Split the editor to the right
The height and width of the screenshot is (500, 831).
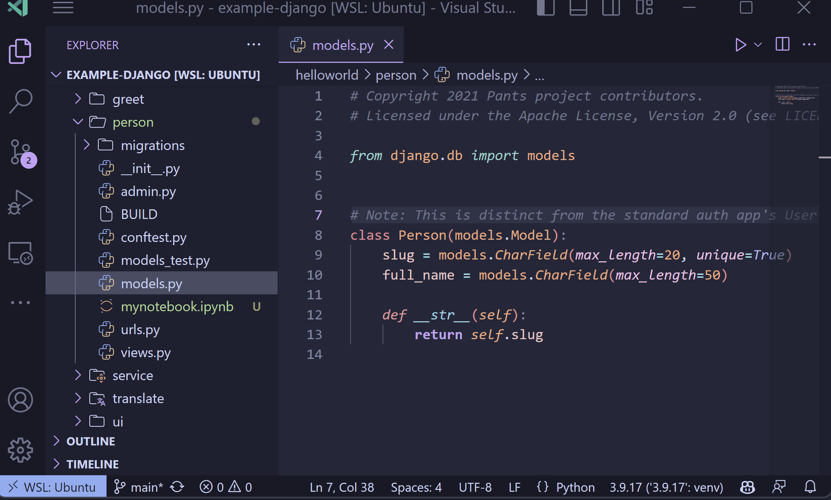(782, 45)
